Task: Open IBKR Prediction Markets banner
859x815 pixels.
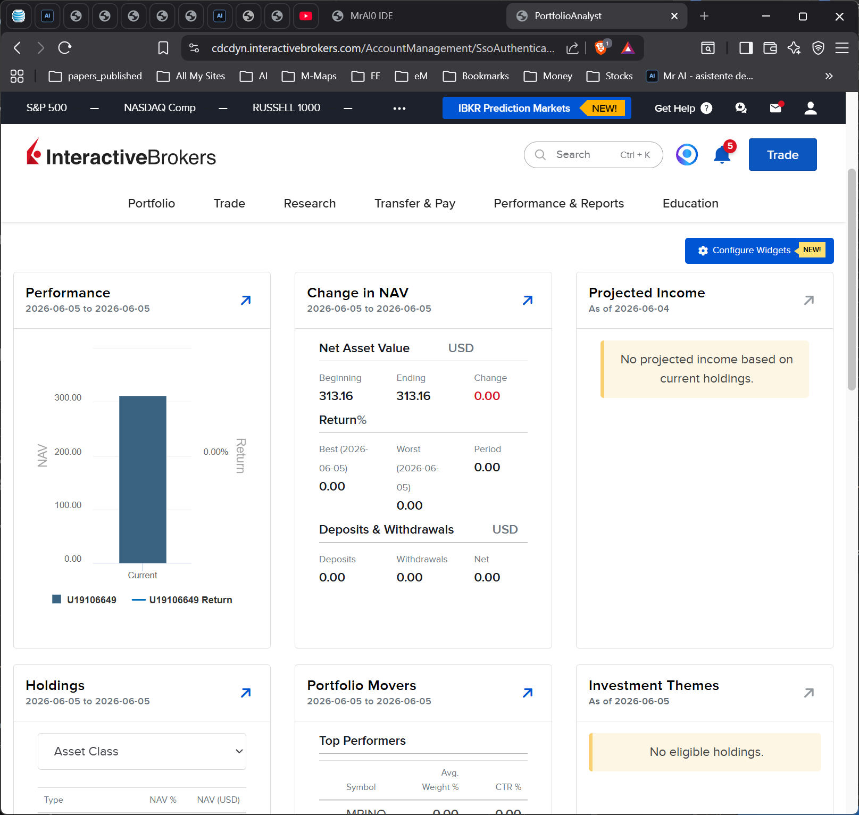Action: click(537, 108)
